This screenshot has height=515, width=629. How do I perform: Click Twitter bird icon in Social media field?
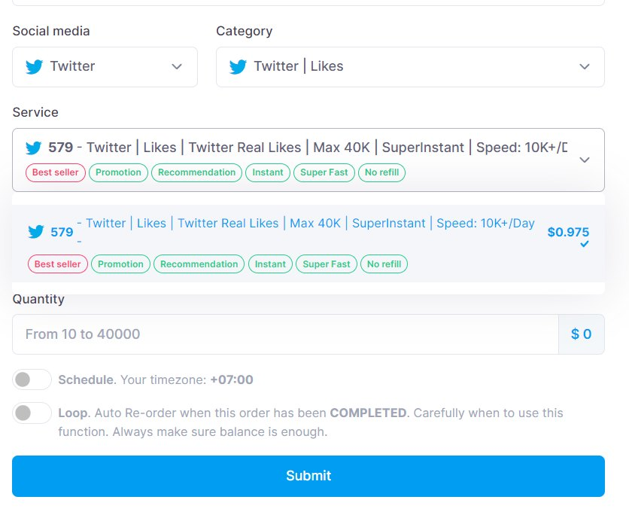click(34, 66)
